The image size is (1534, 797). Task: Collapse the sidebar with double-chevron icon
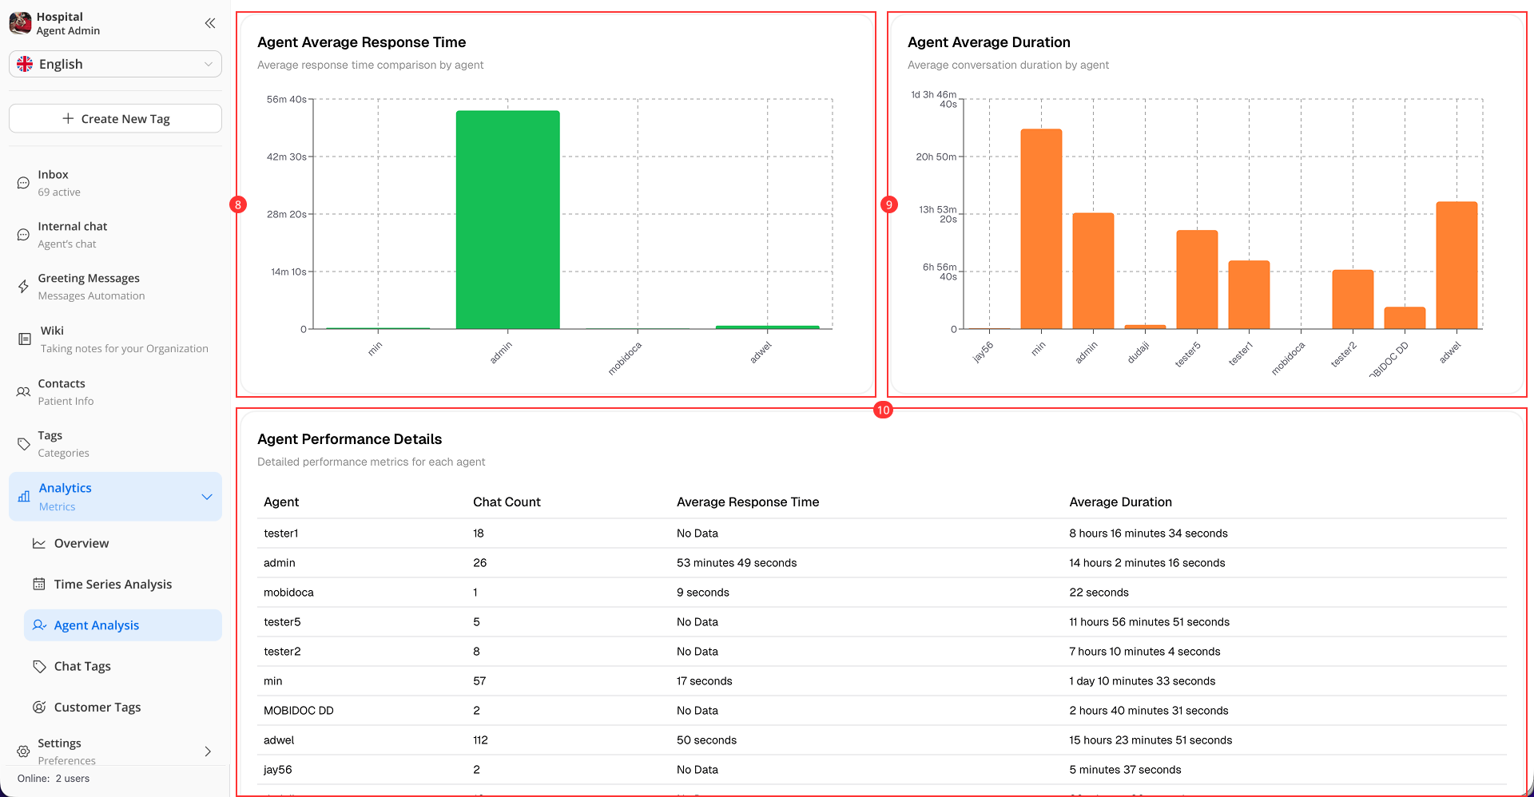210,23
